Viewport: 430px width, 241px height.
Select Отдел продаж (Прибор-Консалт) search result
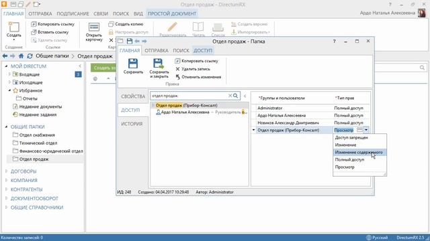pos(200,105)
